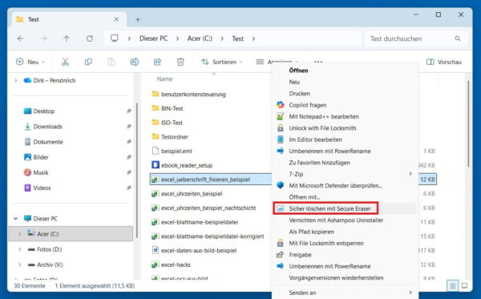Select the ISO-Test folder
The height and width of the screenshot is (299, 481).
pos(172,123)
